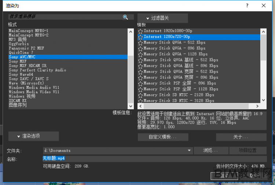Click the search render templates input field

coord(65,16)
